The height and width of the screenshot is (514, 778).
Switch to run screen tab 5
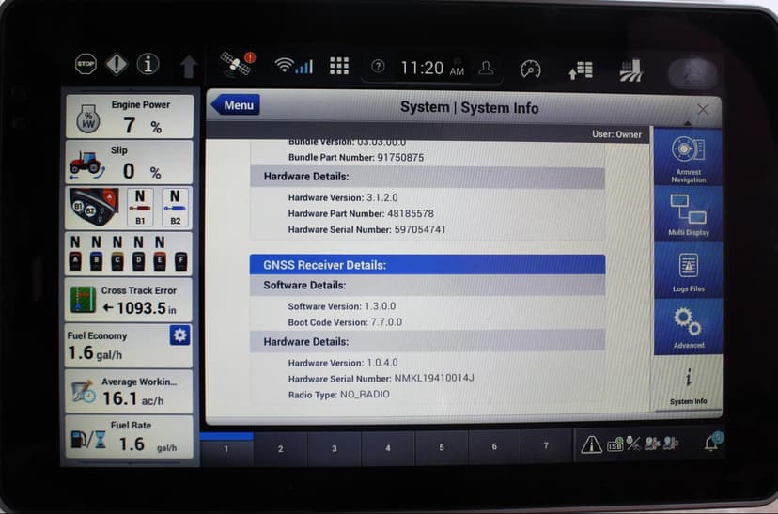click(x=441, y=448)
